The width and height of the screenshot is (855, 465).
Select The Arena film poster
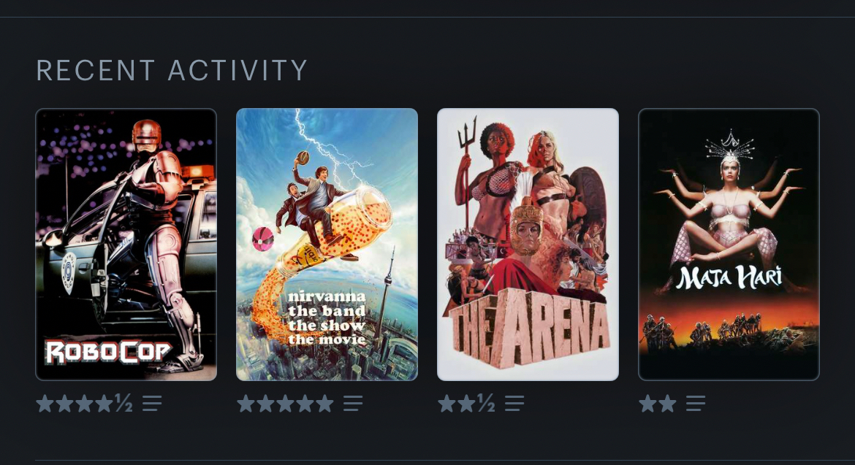click(x=528, y=245)
